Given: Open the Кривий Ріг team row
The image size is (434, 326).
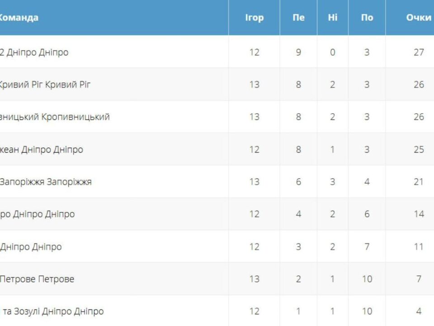Looking at the screenshot, I should coord(45,85).
